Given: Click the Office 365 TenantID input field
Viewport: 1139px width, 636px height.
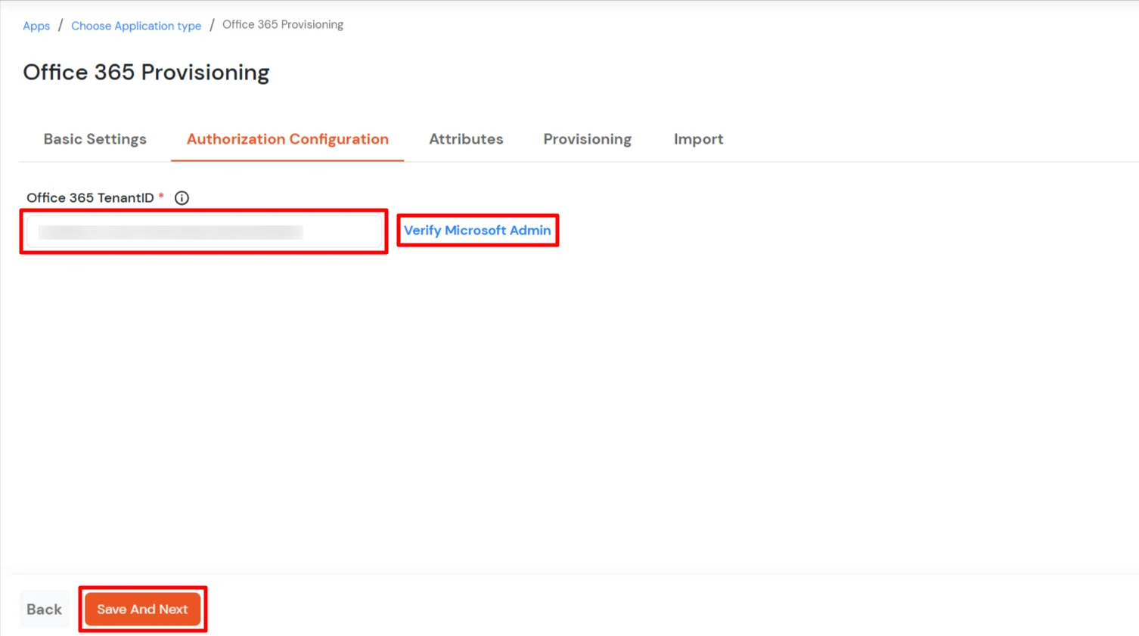Looking at the screenshot, I should [203, 231].
